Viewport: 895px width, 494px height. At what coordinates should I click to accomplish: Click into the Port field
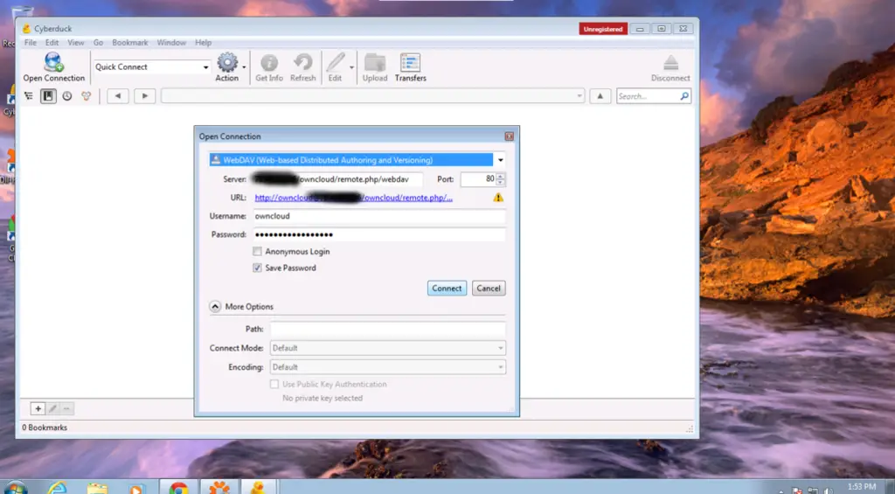tap(478, 179)
